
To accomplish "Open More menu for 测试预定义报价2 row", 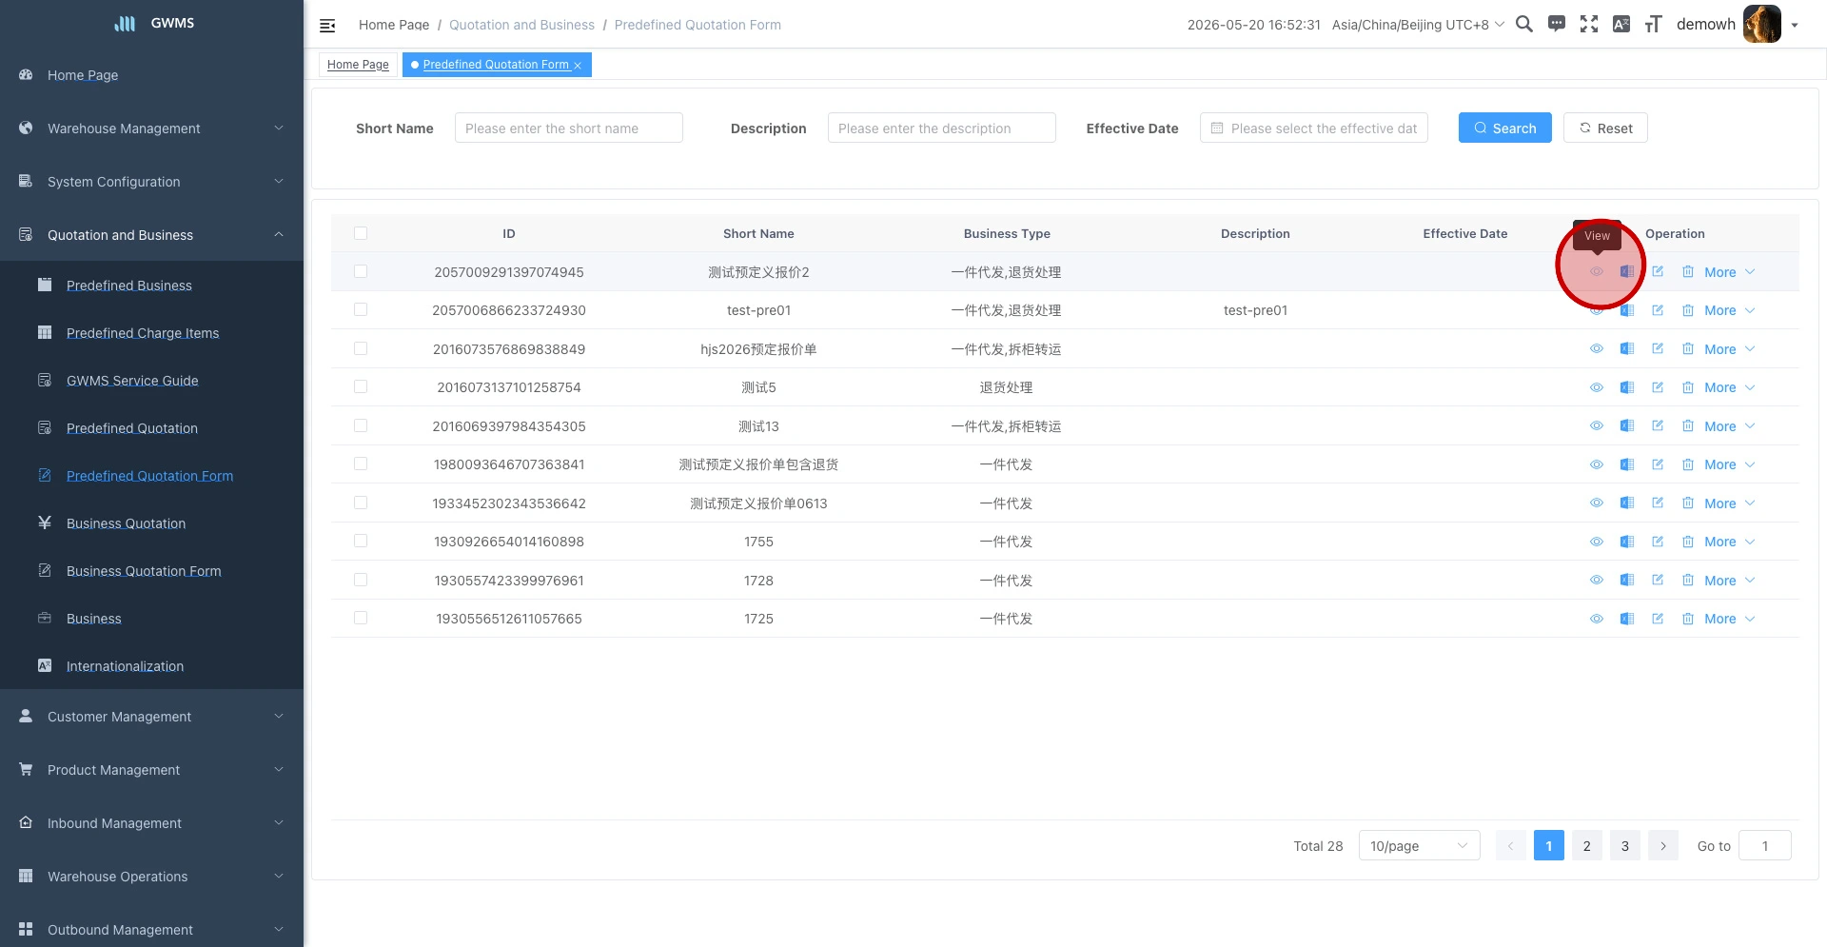I will (x=1729, y=272).
